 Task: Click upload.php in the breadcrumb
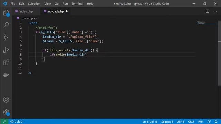[28, 18]
